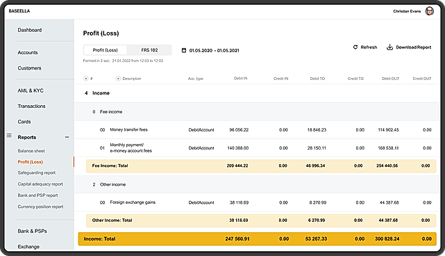445x256 pixels.
Task: Open Exchange in the sidebar
Action: 28,247
